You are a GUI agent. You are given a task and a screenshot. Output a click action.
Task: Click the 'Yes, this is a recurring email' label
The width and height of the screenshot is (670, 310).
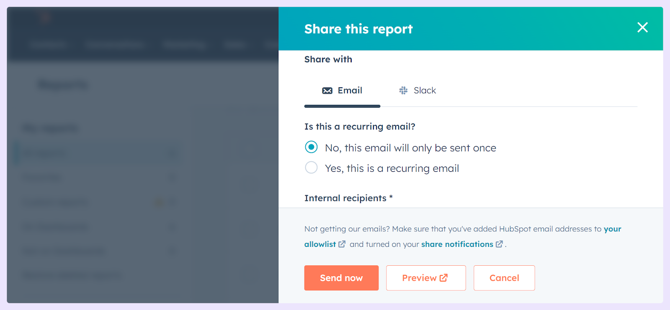click(x=392, y=168)
